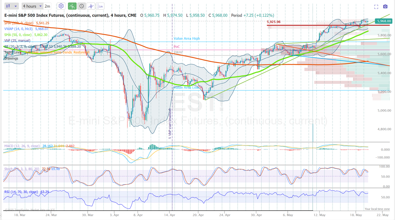Click the close price value C 5,968.00
This screenshot has width=395, height=220.
tap(218, 15)
